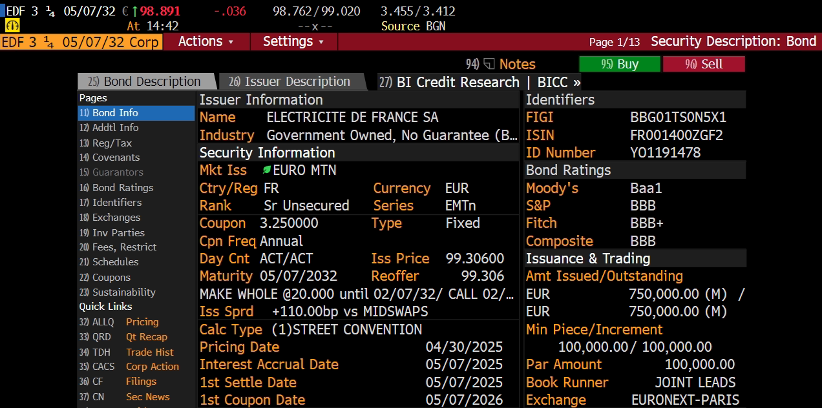Click the FIGI value BBG01TS0N5X1
This screenshot has width=822, height=408.
[x=678, y=117]
